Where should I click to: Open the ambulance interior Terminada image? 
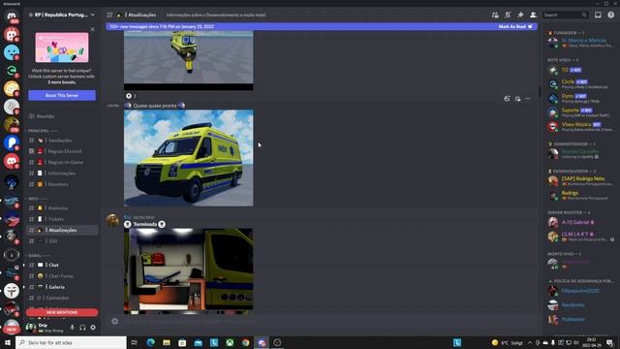click(x=189, y=271)
